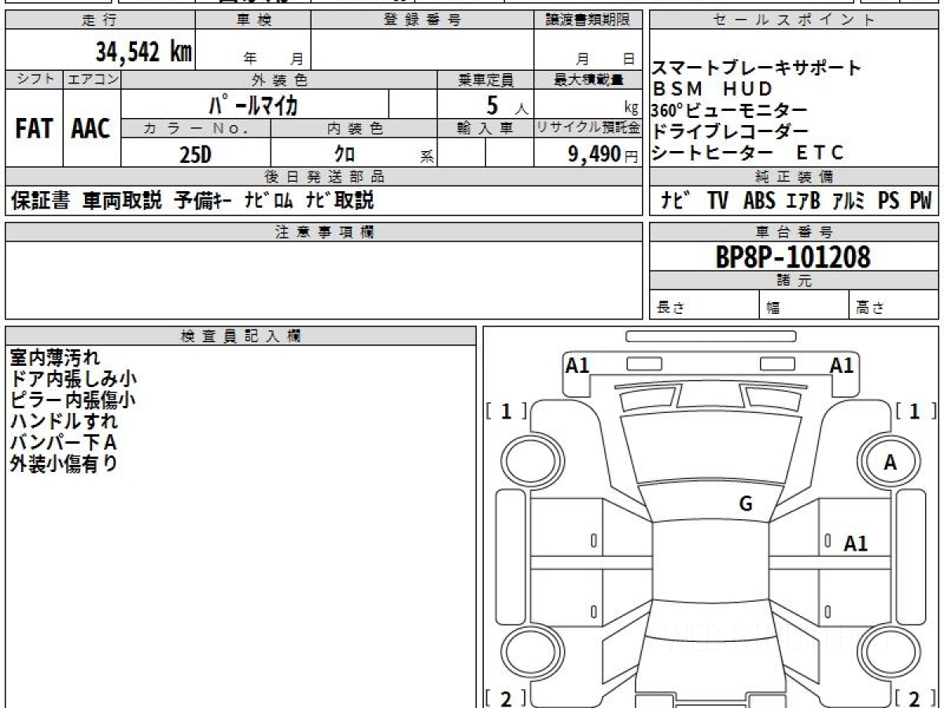Click the mileage value 34,542 km
Image resolution: width=944 pixels, height=708 pixels.
(x=144, y=52)
